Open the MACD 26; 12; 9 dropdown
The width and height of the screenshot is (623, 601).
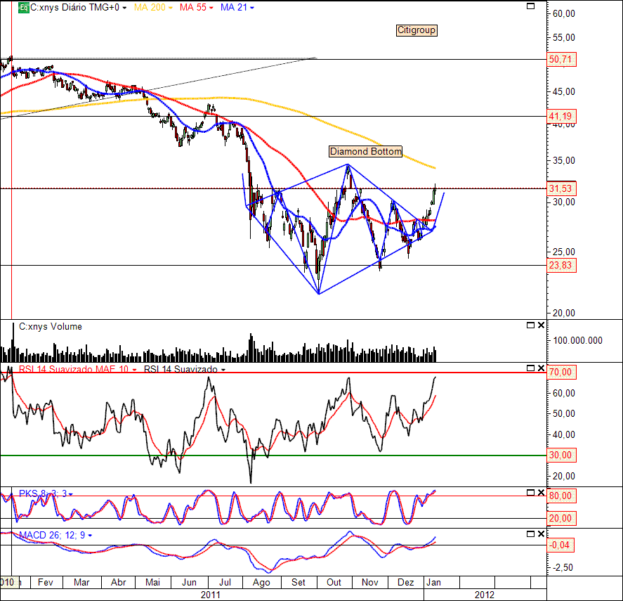point(90,536)
